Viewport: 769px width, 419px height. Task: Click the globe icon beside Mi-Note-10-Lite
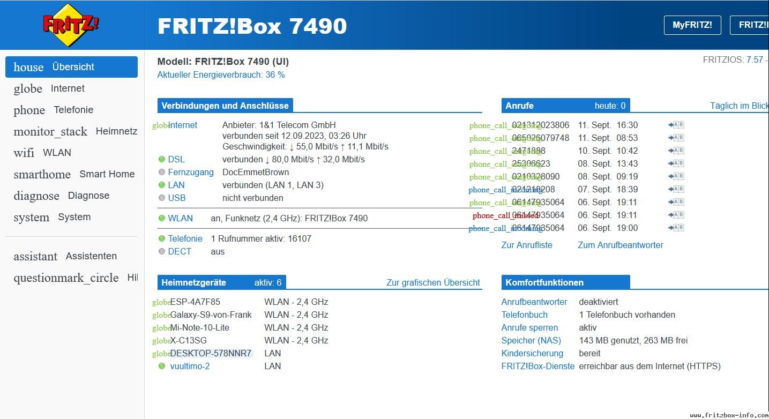(161, 328)
